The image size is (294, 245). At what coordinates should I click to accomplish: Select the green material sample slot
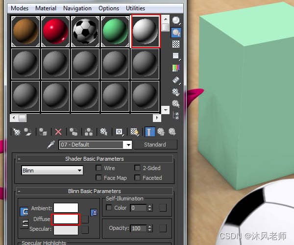115,31
